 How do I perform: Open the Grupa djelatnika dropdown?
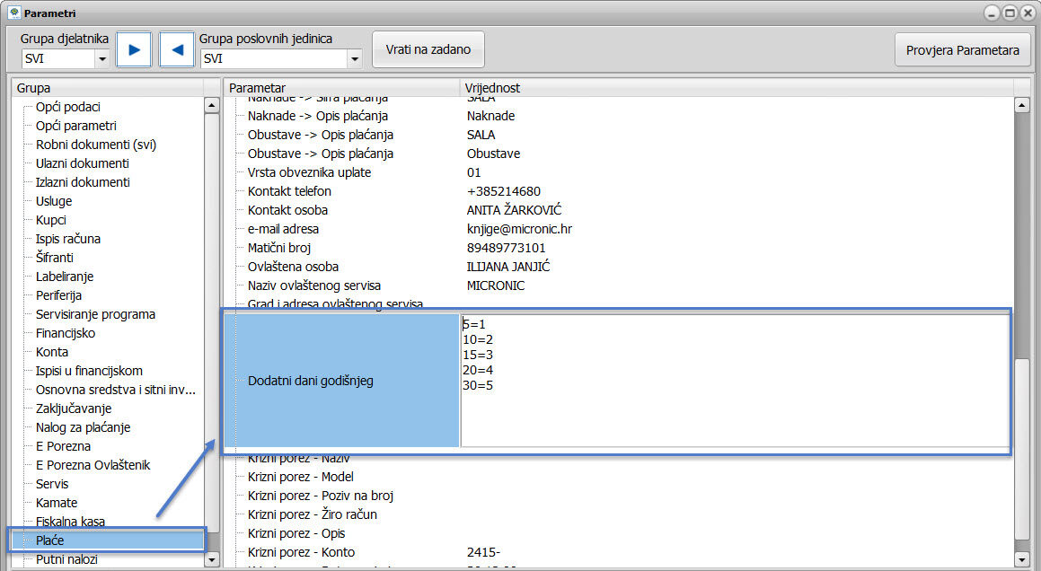[x=102, y=59]
